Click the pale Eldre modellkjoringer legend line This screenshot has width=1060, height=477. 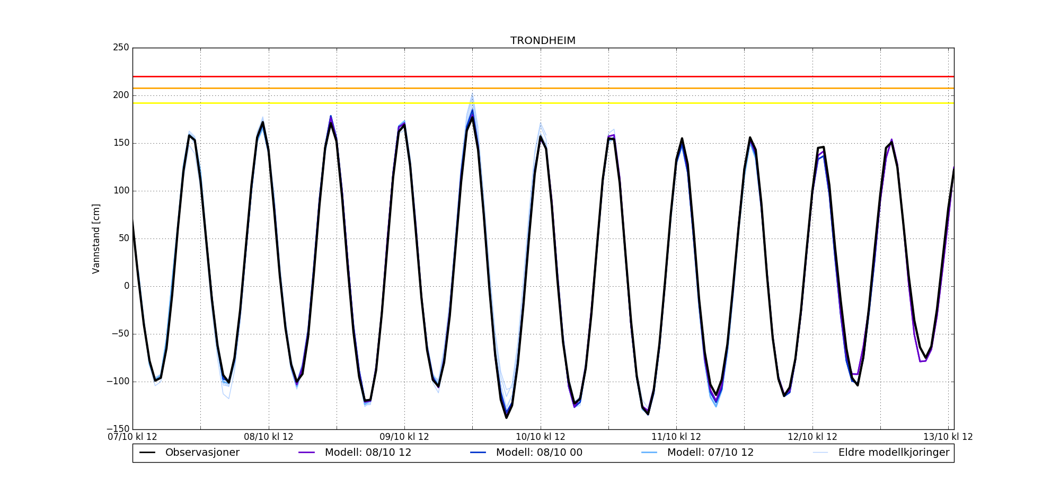(820, 453)
